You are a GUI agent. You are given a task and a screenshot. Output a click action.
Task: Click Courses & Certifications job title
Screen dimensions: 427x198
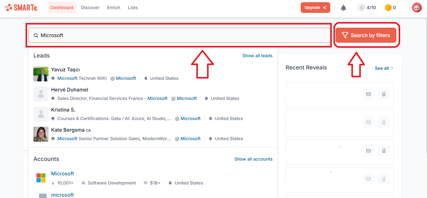[x=114, y=118]
